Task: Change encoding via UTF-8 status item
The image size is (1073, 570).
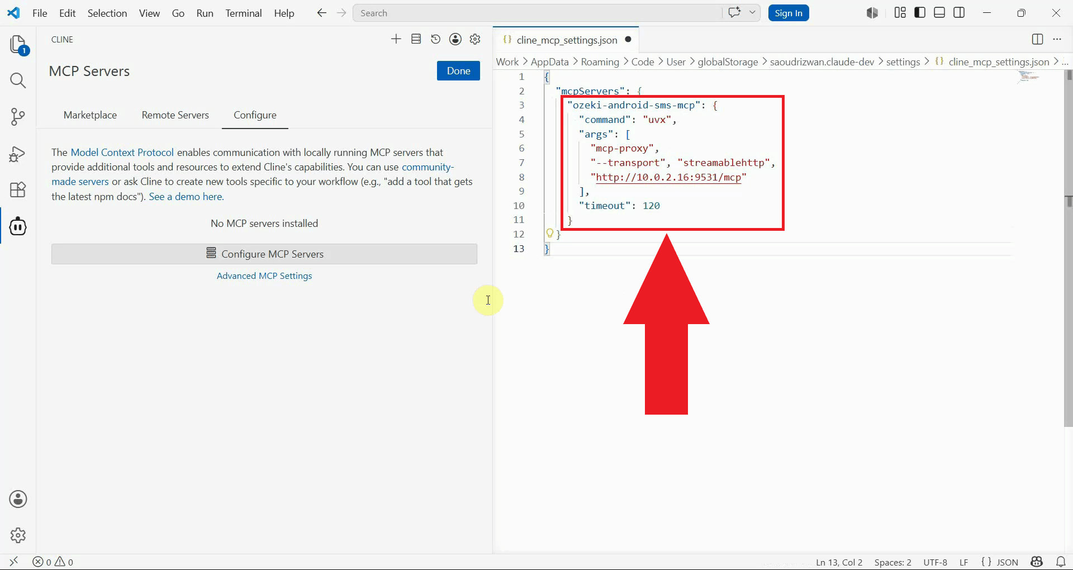Action: point(935,562)
